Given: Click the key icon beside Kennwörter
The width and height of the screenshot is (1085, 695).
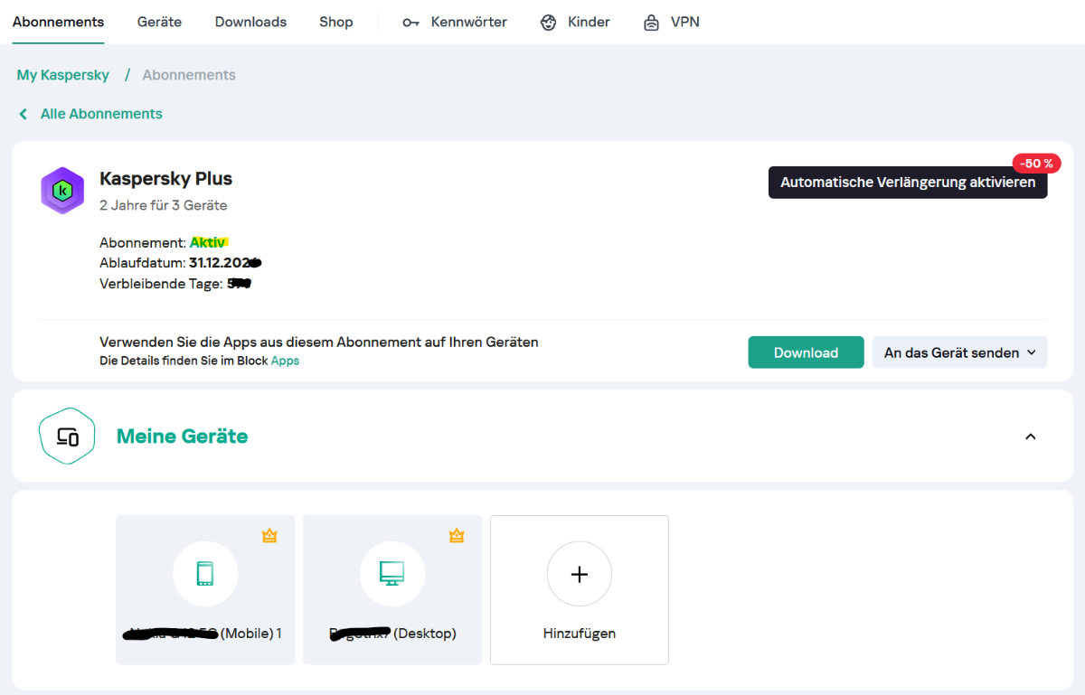Looking at the screenshot, I should click(411, 23).
